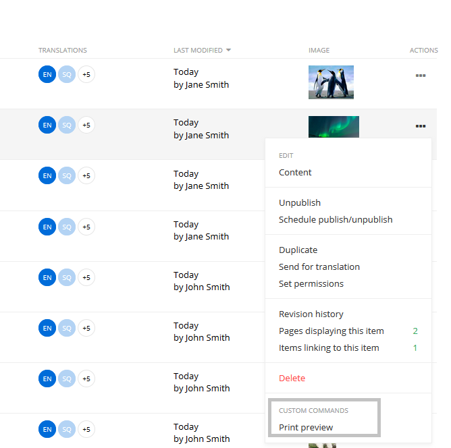
Task: Run Print preview custom command
Action: (x=306, y=428)
